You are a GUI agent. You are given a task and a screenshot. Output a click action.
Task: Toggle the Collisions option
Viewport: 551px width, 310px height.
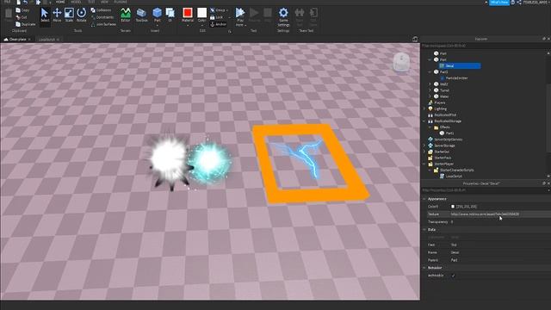click(x=101, y=10)
